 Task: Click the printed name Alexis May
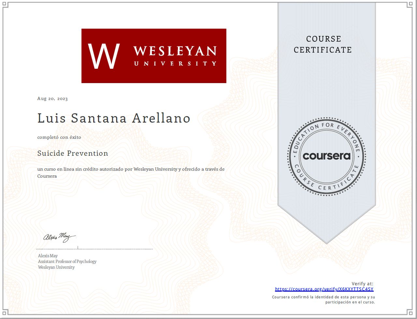[x=48, y=256]
